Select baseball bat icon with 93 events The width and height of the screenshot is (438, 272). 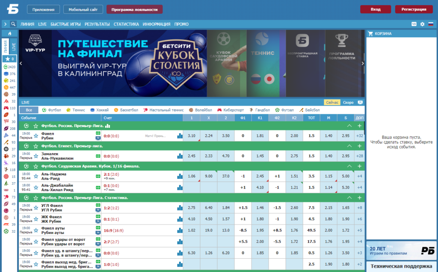coord(6,142)
